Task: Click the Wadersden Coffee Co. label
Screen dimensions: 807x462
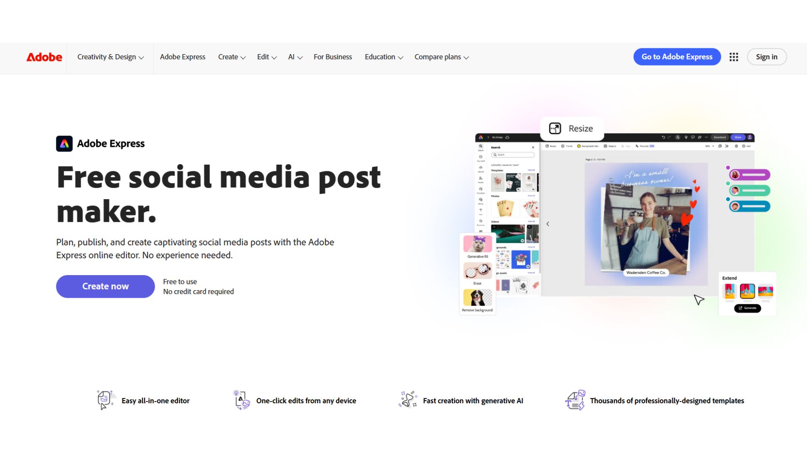Action: click(646, 273)
